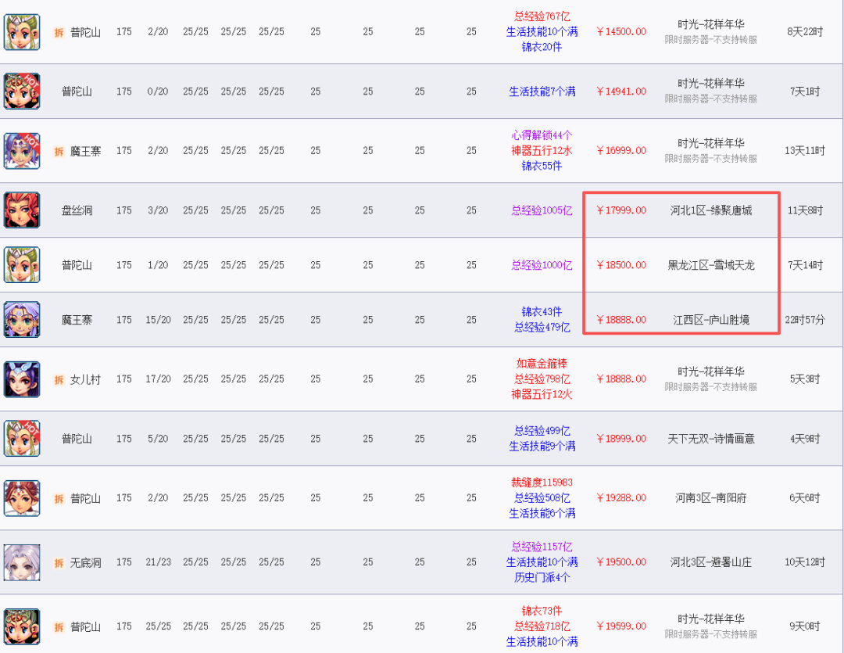This screenshot has width=844, height=653.
Task: Click the 拆 icon beside 女儿村
Action: coord(59,379)
